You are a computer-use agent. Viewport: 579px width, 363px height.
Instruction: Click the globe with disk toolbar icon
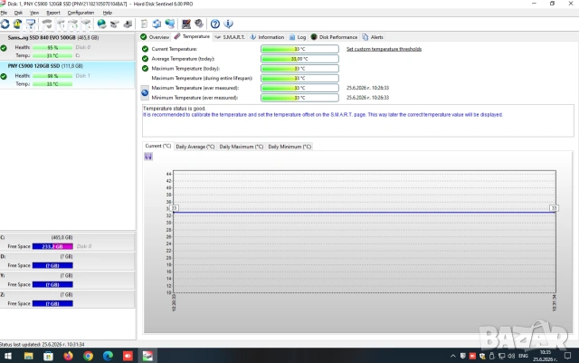[x=101, y=24]
